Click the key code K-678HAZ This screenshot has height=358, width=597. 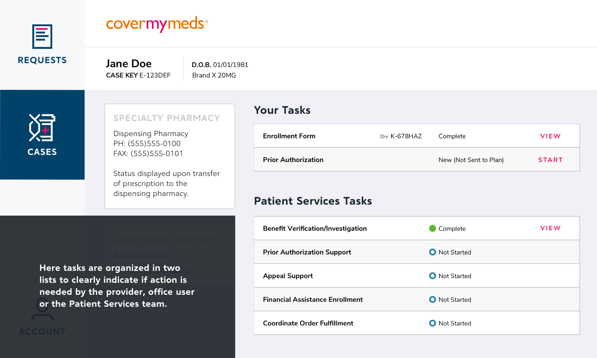click(406, 136)
